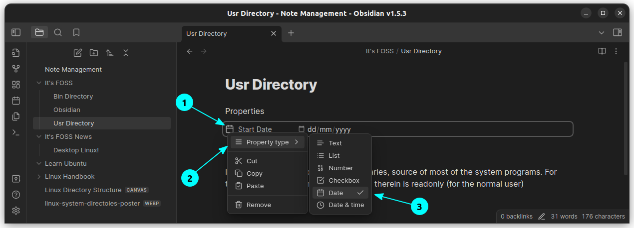Click the Note Management vault title
This screenshot has width=634, height=228.
coord(73,70)
